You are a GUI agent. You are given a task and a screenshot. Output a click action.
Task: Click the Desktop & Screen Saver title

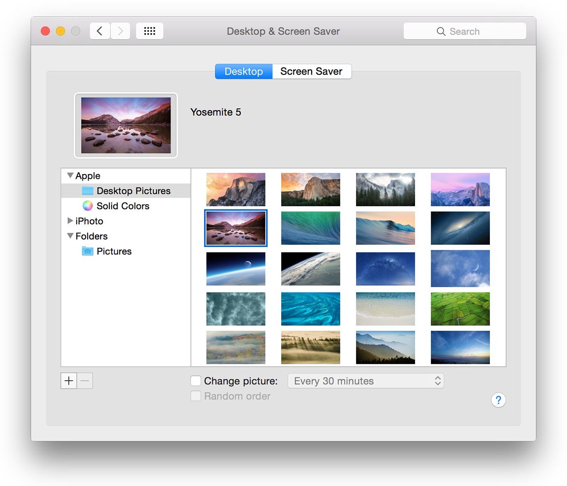pos(283,31)
